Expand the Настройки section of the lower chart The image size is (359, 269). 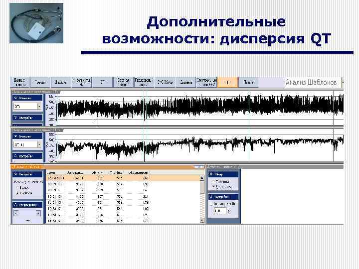tap(27, 156)
